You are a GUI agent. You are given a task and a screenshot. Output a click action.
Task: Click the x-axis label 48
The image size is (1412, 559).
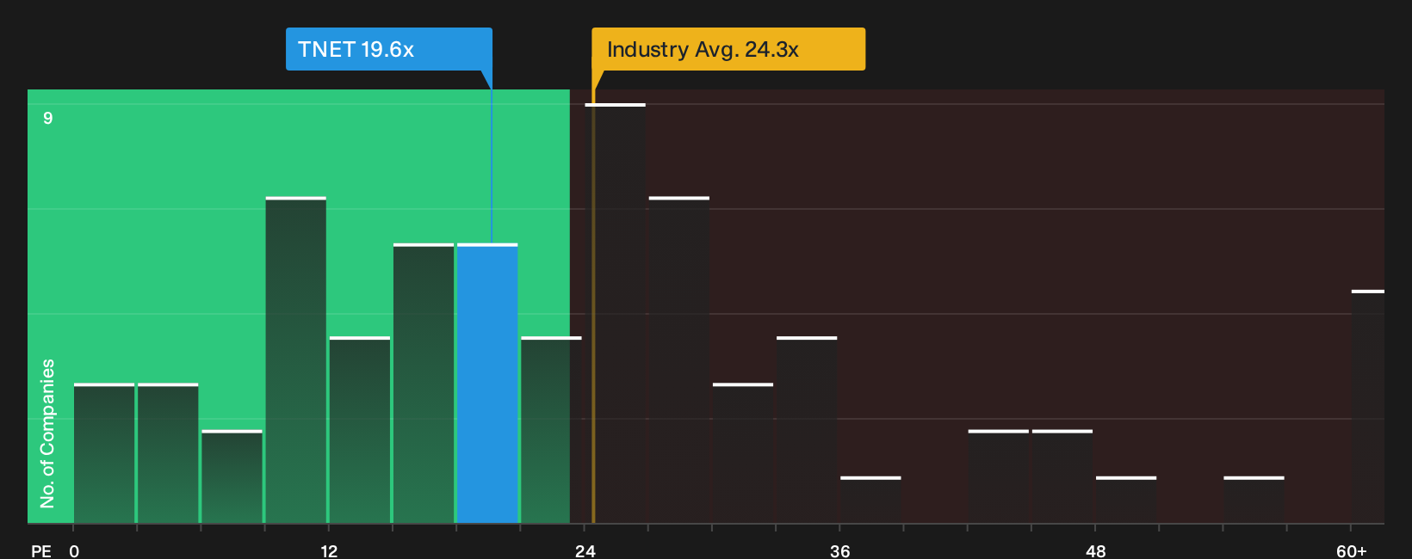(x=1096, y=550)
